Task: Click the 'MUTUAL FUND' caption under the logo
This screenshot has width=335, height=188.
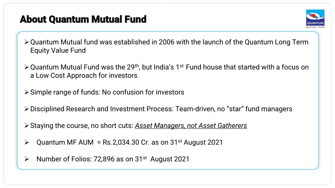Action: point(315,27)
